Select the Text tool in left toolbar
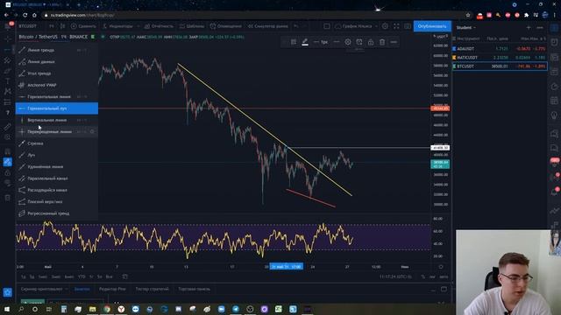This screenshot has width=561, height=315. tap(8, 81)
